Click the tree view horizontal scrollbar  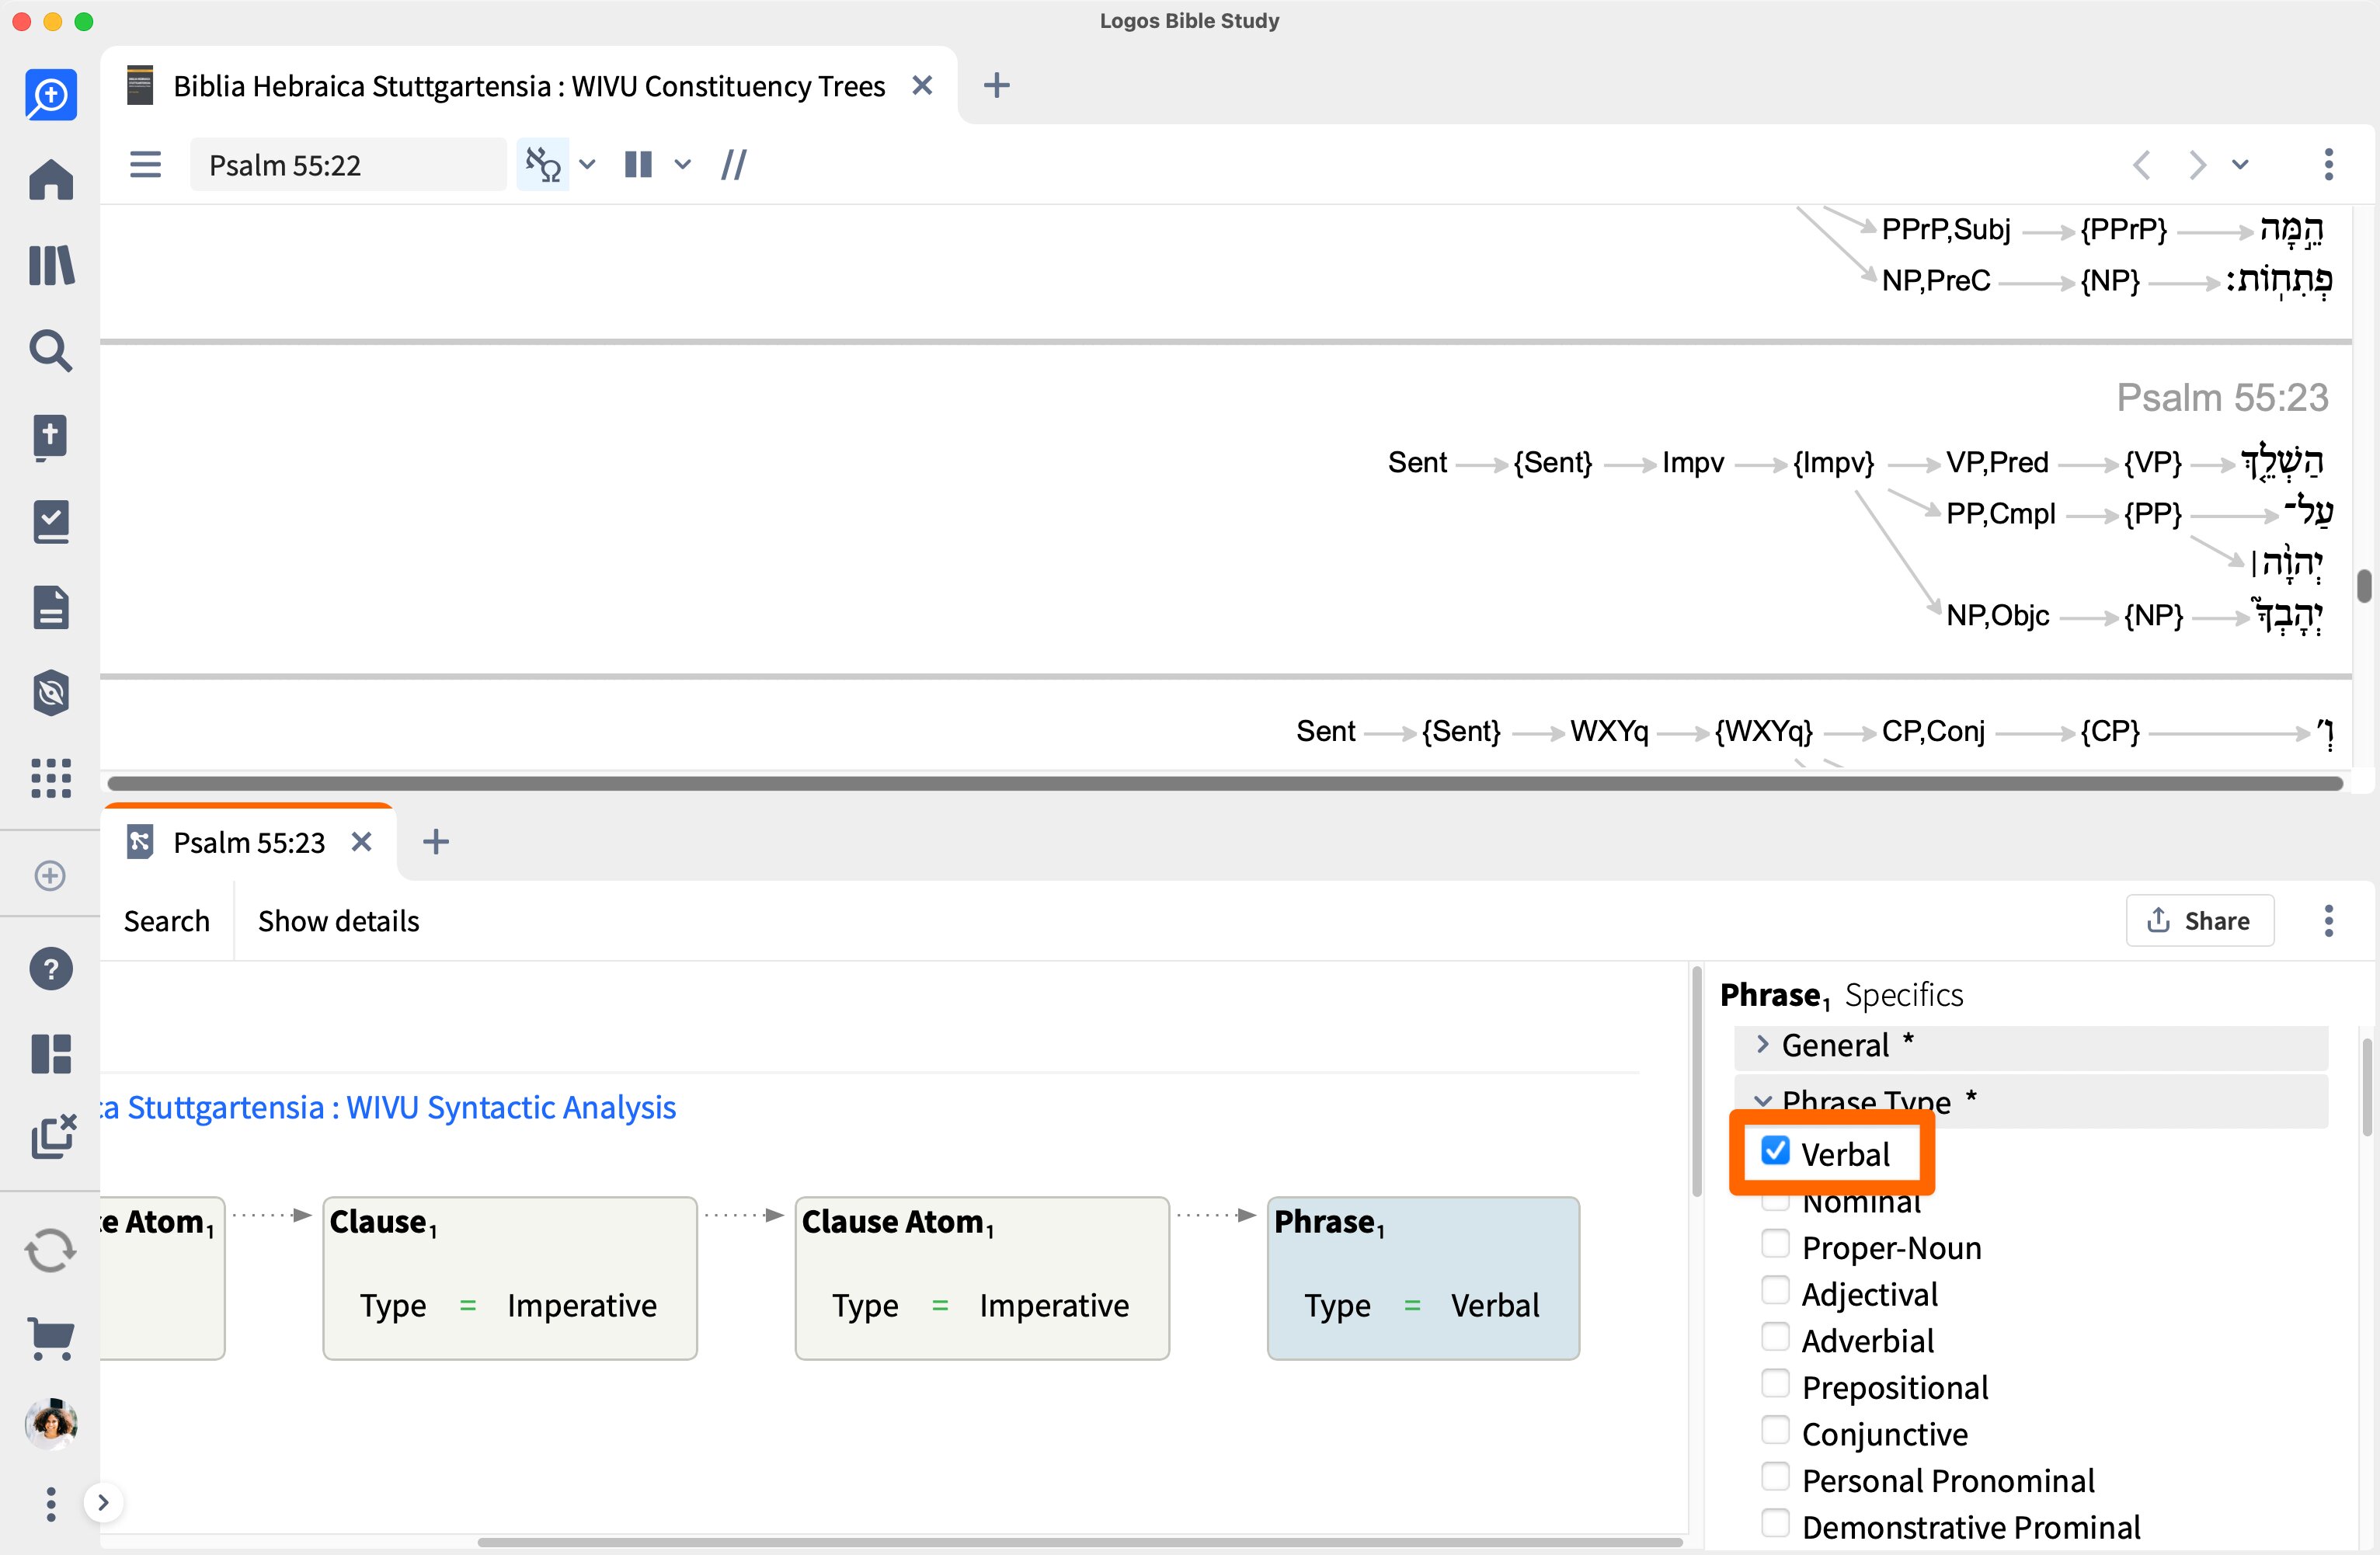(1225, 783)
